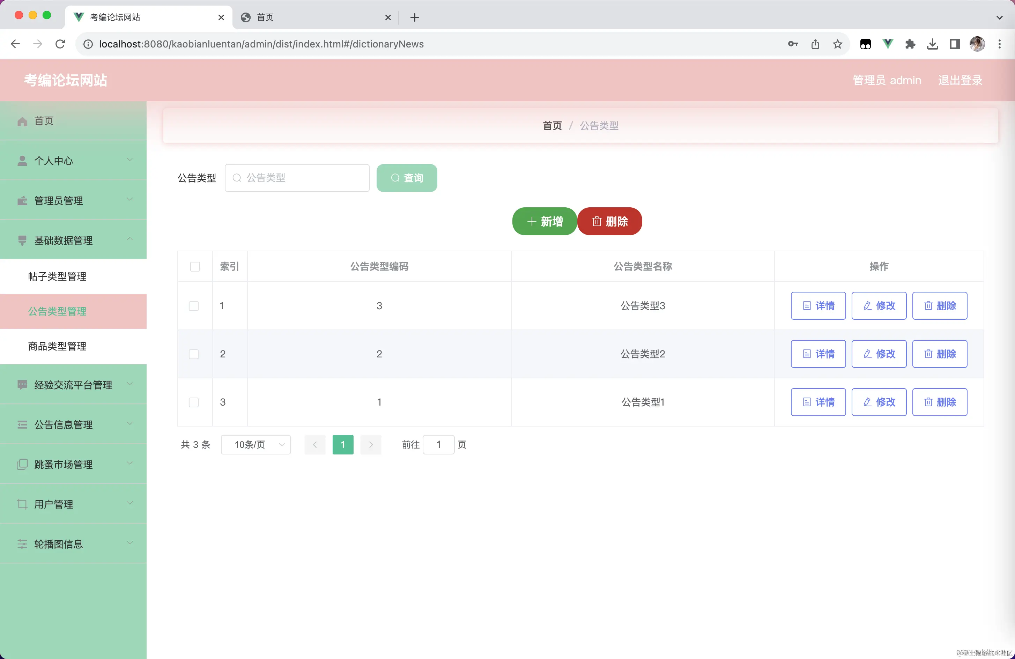Check the checkbox for row 公告类型3
This screenshot has height=659, width=1015.
pos(194,306)
